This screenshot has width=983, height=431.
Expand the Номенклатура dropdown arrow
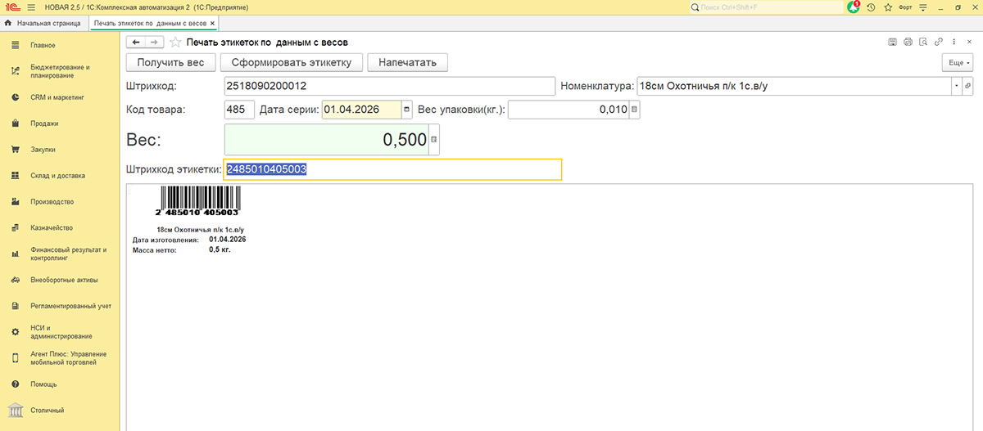point(956,86)
